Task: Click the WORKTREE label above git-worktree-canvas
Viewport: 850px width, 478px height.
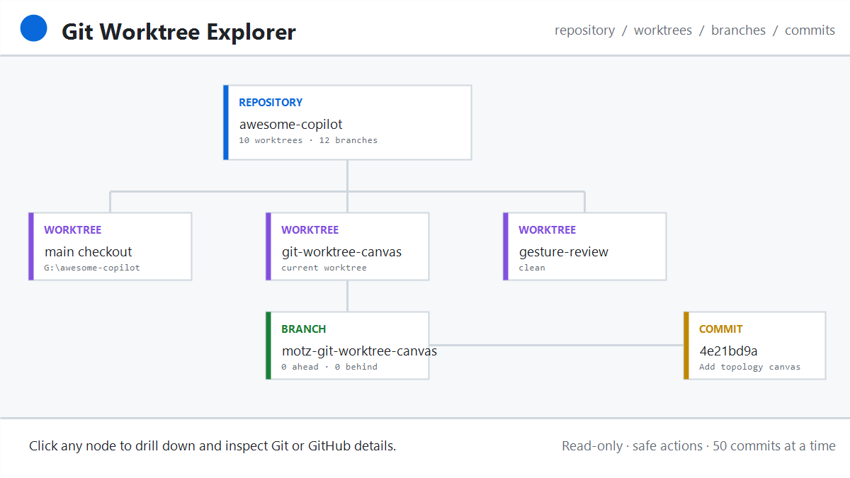Action: pyautogui.click(x=310, y=230)
